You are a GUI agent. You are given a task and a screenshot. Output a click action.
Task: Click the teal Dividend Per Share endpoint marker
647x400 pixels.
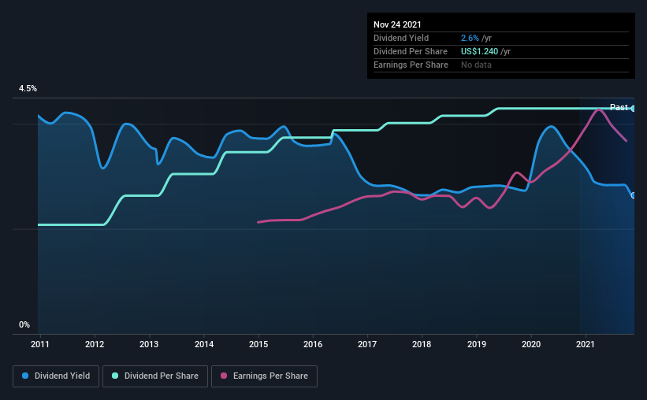(634, 109)
